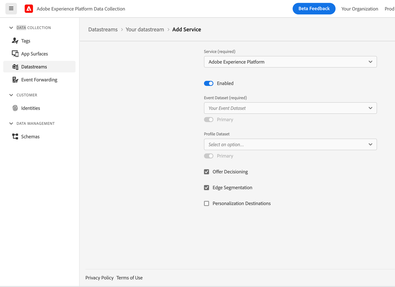This screenshot has height=287, width=395.
Task: Click the Datastreams stack icon
Action: pos(15,67)
